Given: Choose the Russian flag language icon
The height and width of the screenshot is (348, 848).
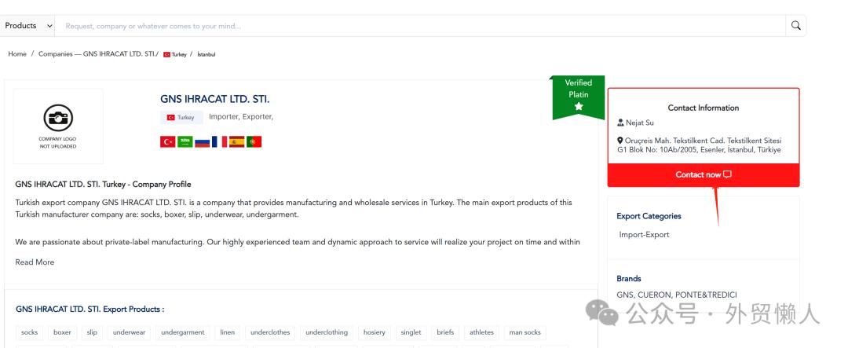Looking at the screenshot, I should pos(203,142).
